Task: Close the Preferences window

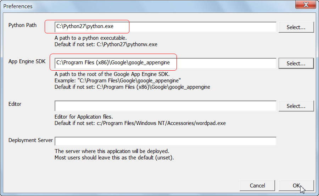Action: tap(306, 5)
